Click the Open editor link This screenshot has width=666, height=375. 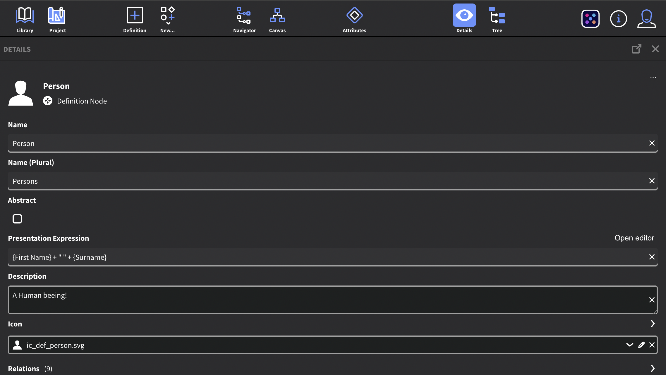click(x=634, y=238)
